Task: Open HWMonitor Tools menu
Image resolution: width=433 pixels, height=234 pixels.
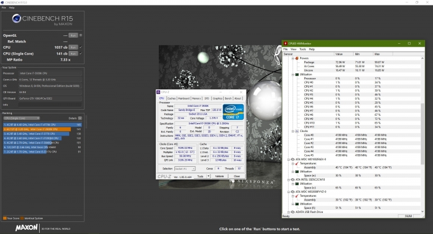Action: [302, 49]
